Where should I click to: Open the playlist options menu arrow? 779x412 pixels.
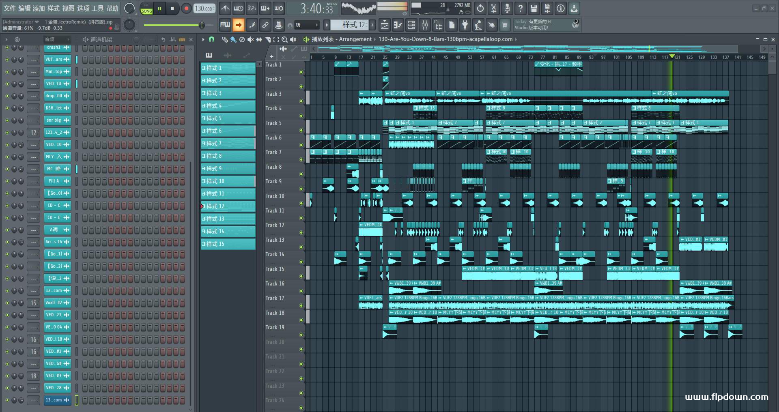[203, 39]
